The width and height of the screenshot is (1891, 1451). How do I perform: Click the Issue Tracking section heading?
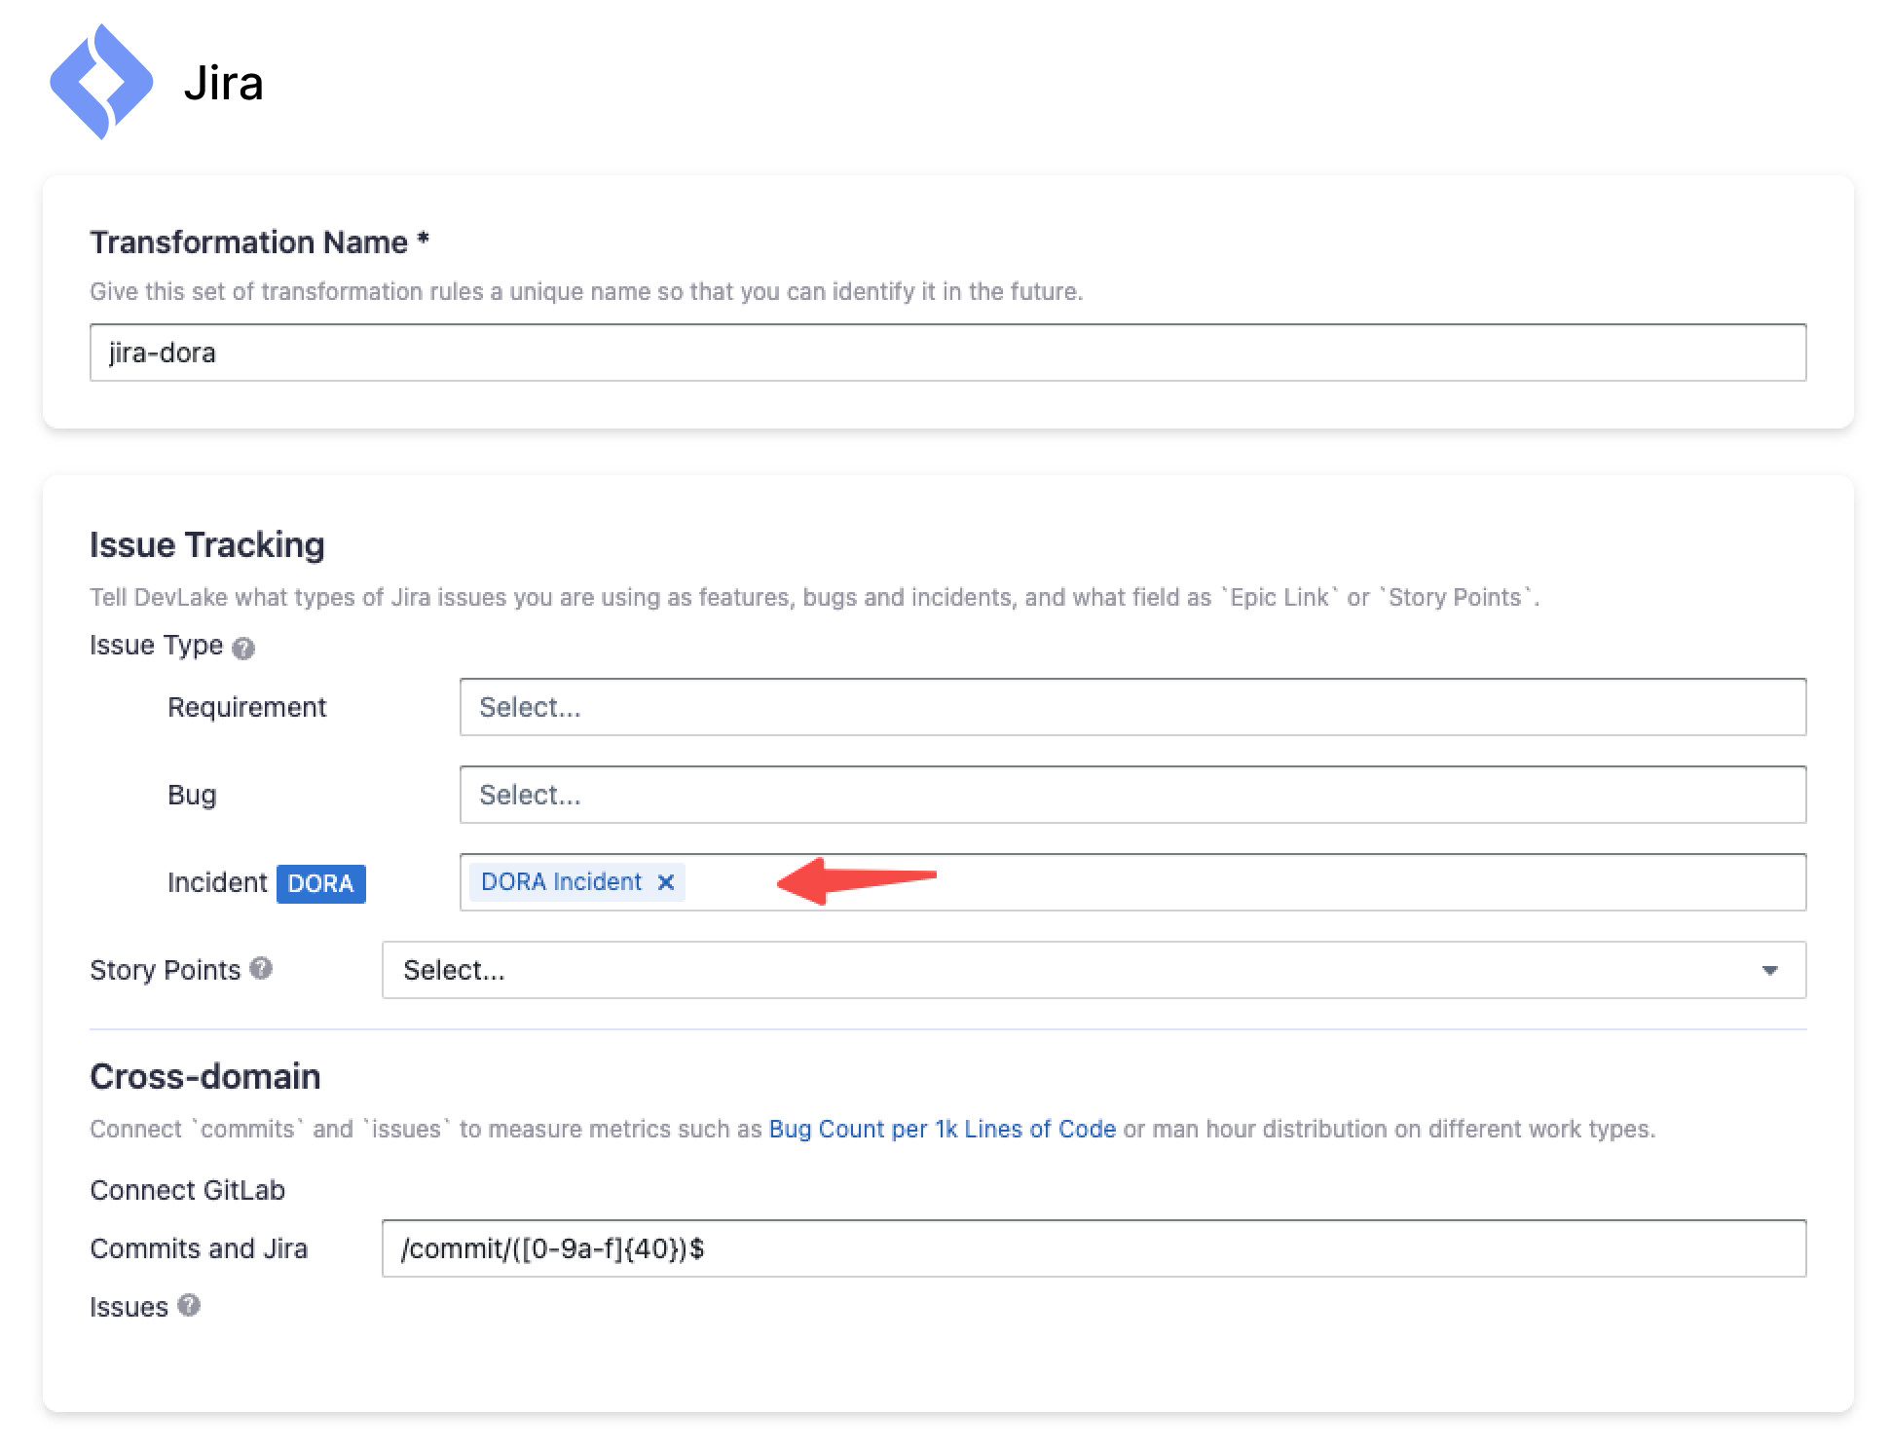(x=206, y=544)
